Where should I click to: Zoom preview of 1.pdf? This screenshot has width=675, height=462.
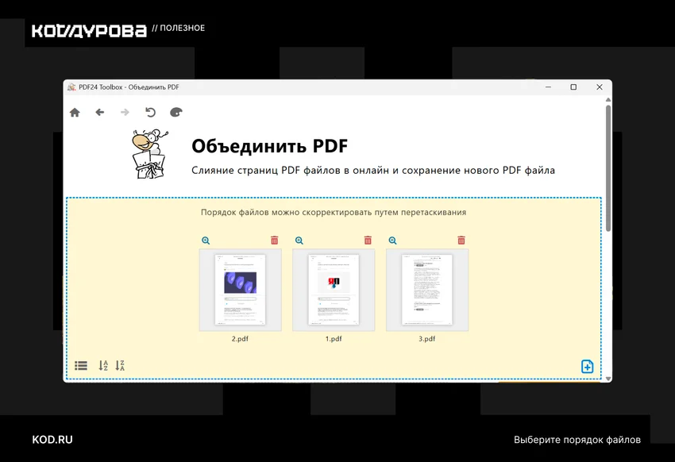point(299,241)
